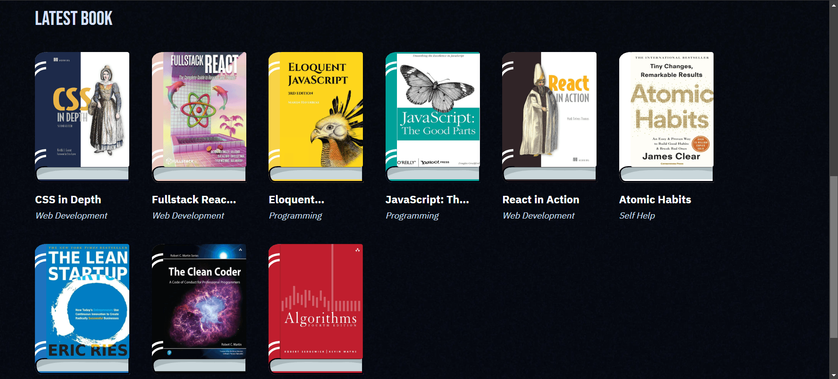Click Programming category under Eloquent title
Viewport: 838px width, 379px height.
point(295,216)
